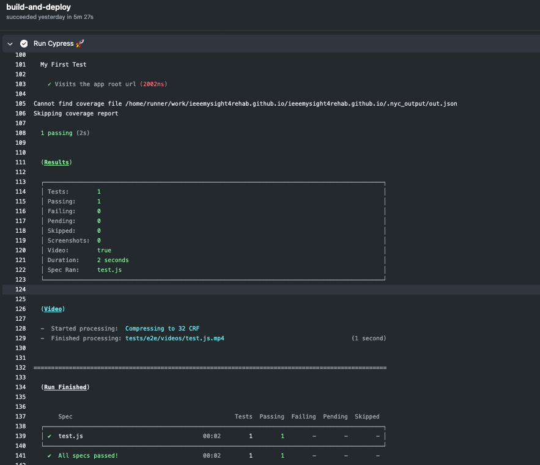Click the 'Screenshots:' row label

point(68,241)
